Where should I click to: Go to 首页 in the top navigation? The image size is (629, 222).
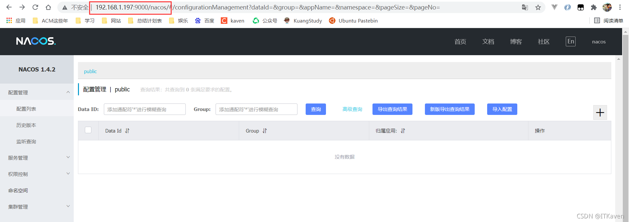click(x=460, y=41)
